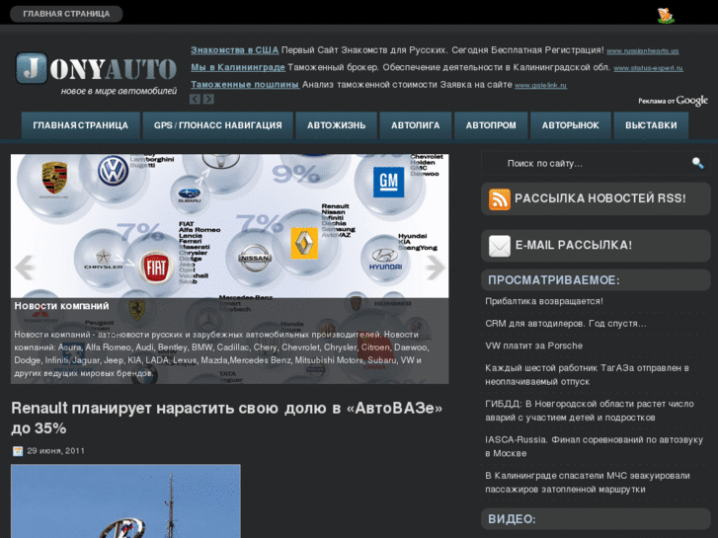Open ad link Знакомства в США
This screenshot has height=538, width=718.
click(x=234, y=50)
